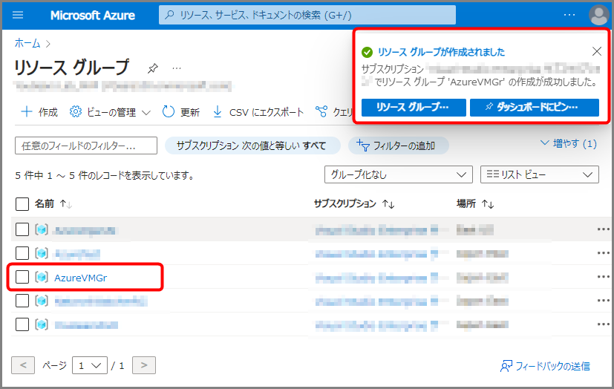Go to previous page button
This screenshot has width=614, height=389.
pyautogui.click(x=23, y=365)
